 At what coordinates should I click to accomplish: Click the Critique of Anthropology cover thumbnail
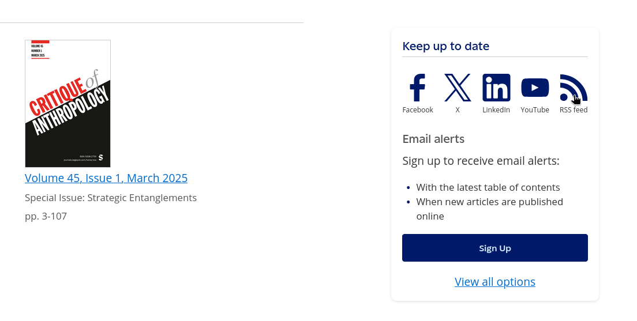point(68,104)
